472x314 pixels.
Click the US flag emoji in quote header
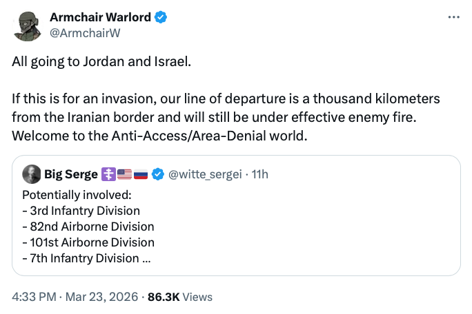(124, 175)
